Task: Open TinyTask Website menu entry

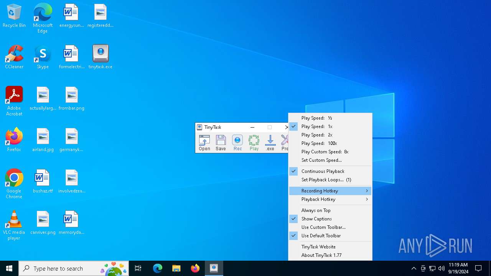Action: (330, 247)
